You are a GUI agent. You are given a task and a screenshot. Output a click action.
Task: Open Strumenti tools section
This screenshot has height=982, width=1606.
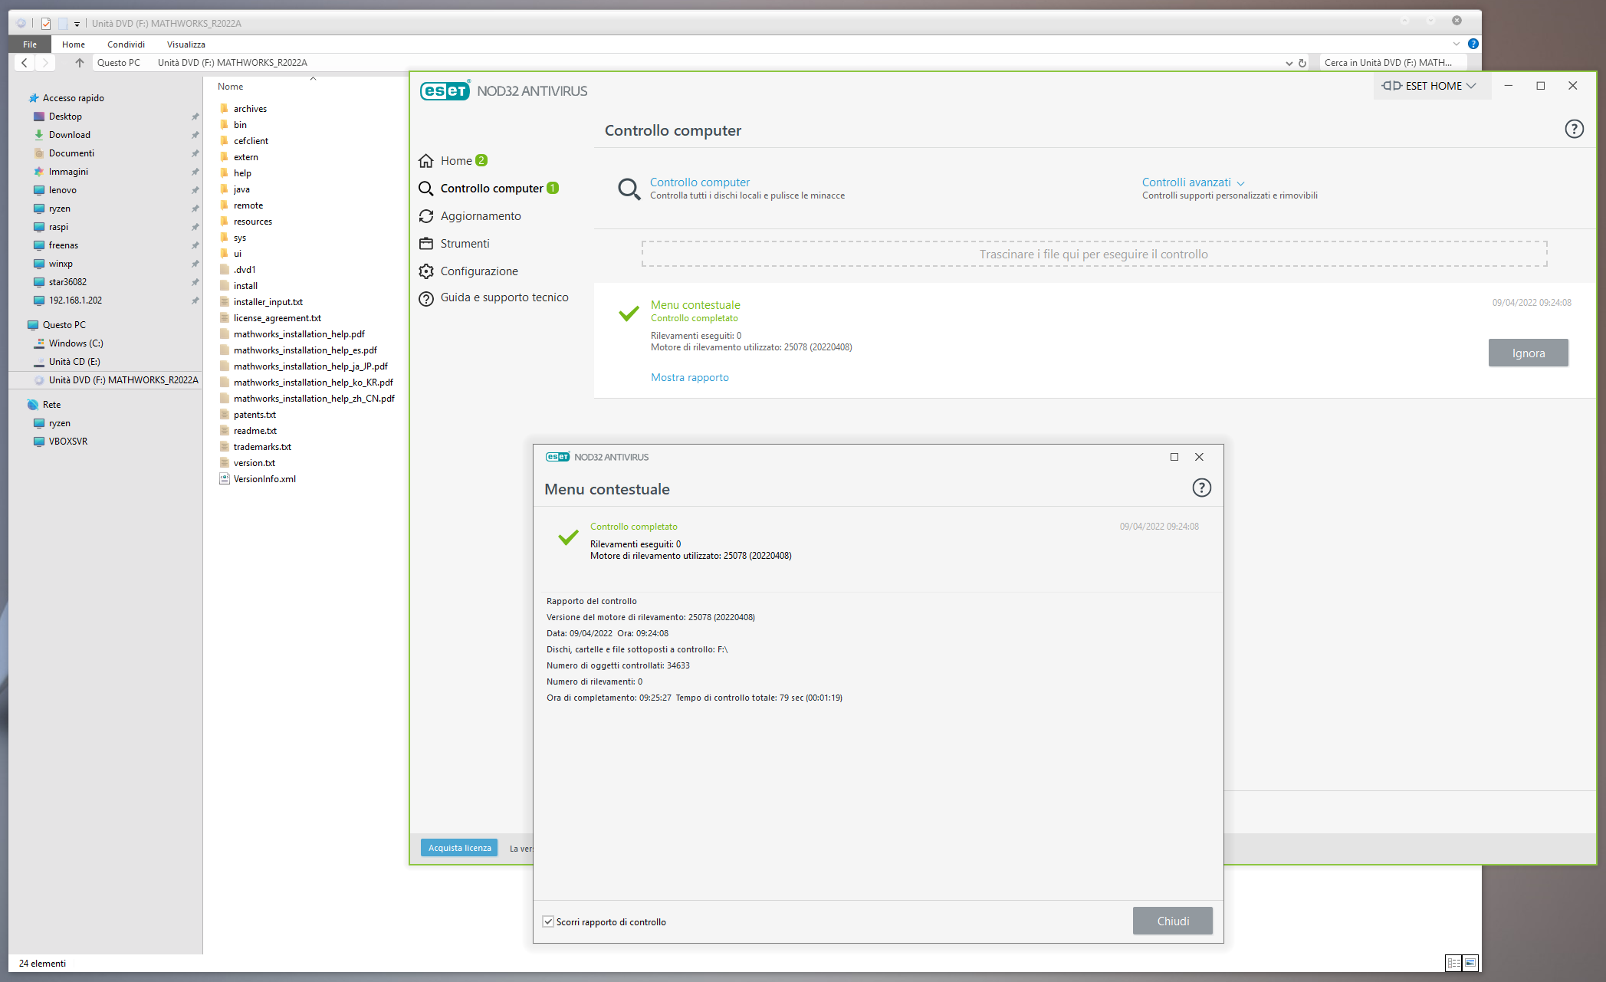465,244
